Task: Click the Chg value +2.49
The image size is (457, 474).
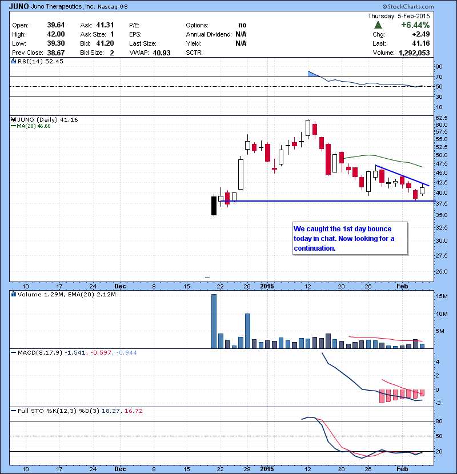Action: click(420, 34)
